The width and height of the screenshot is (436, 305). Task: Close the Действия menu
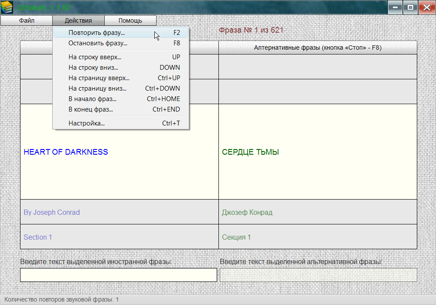click(x=78, y=20)
